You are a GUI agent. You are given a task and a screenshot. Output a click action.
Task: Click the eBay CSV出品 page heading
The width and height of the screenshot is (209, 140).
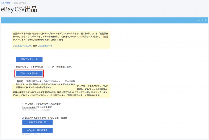pyautogui.click(x=19, y=9)
